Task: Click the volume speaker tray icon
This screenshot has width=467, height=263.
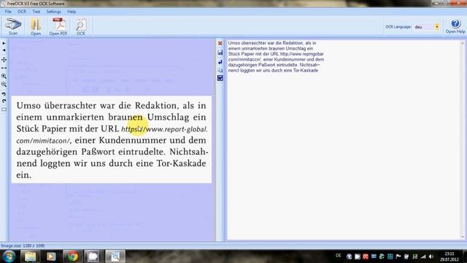Action: [431, 256]
